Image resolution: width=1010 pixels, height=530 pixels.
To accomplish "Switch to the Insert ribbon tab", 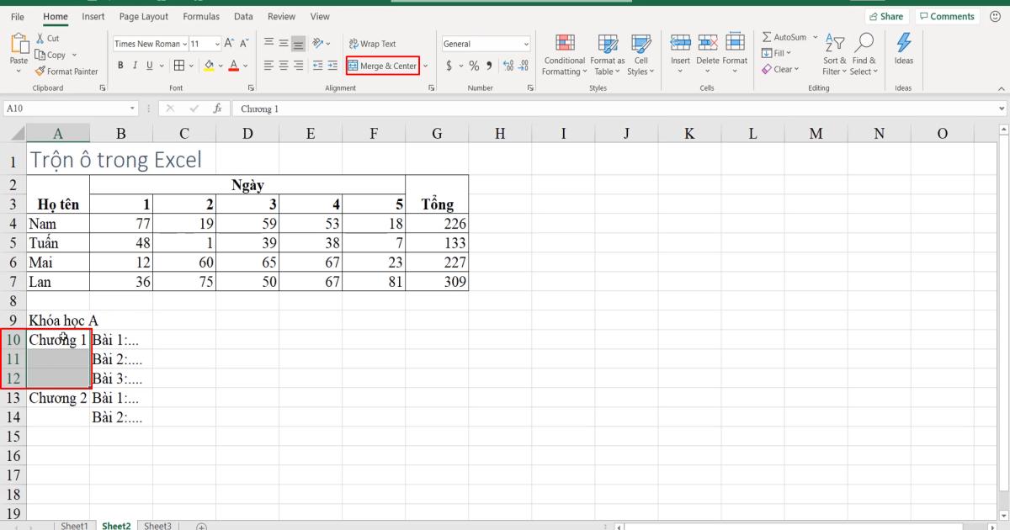I will tap(93, 16).
